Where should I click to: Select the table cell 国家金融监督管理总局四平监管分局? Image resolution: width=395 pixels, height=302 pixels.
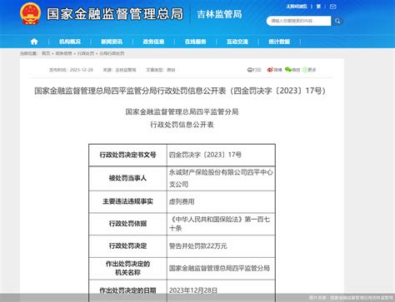[x=221, y=268]
